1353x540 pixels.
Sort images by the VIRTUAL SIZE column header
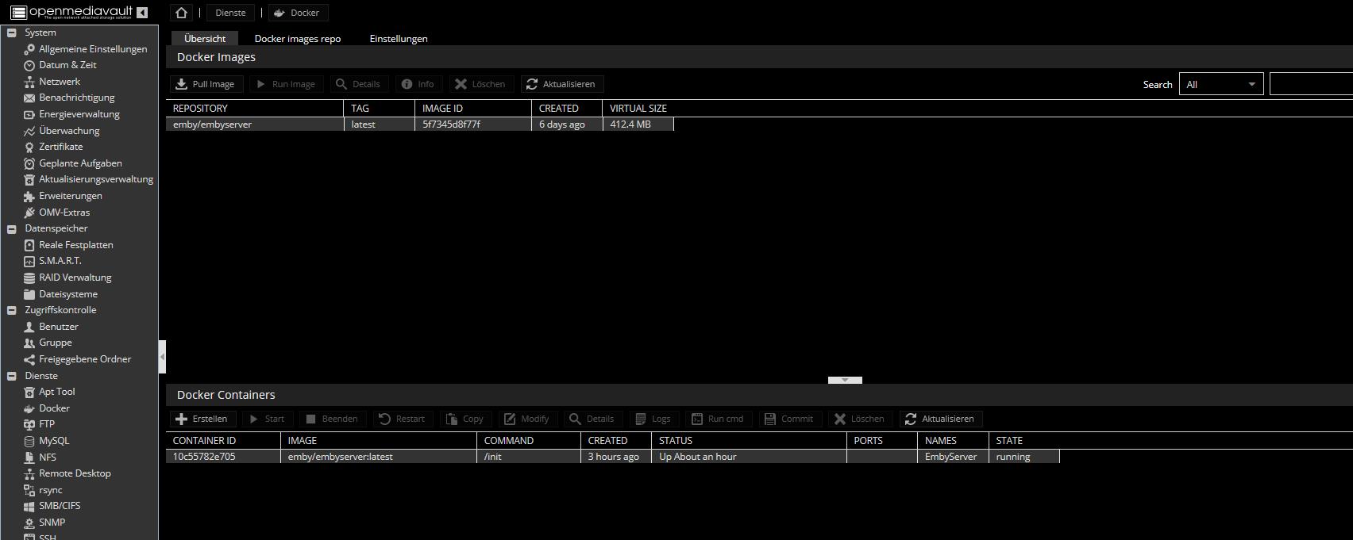point(638,109)
